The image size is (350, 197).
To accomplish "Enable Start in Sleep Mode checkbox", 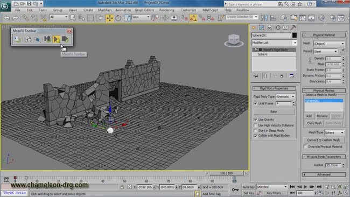I will coord(255,130).
